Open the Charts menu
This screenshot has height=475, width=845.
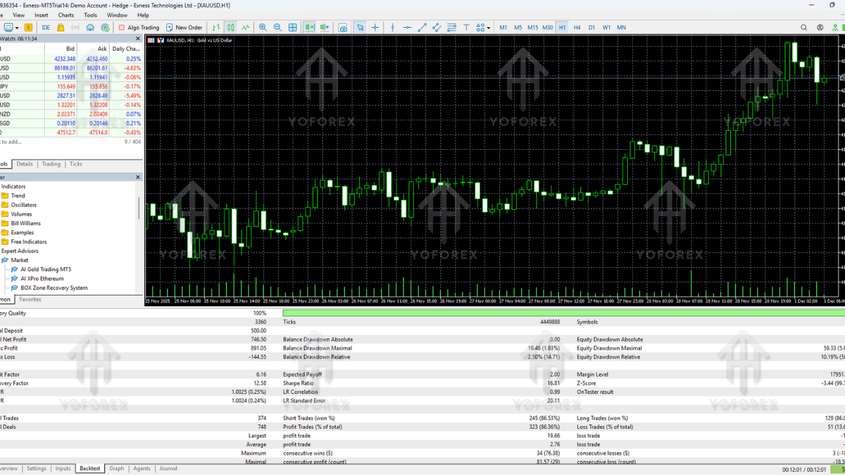[66, 15]
